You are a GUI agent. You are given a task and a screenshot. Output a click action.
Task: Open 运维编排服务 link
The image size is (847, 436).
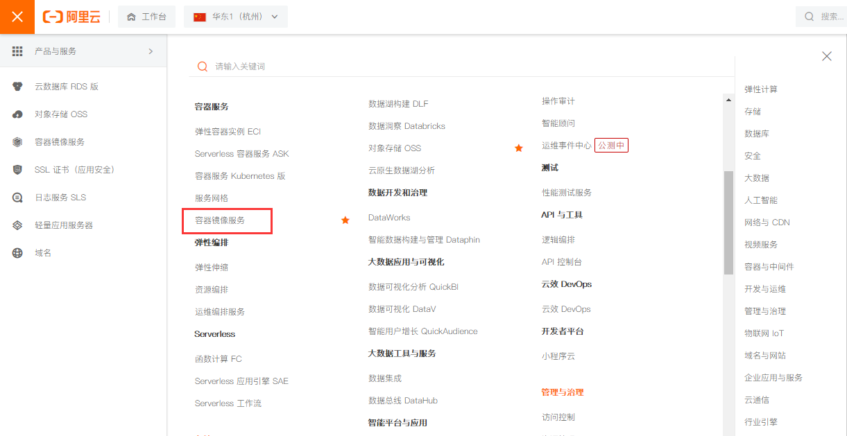(x=220, y=312)
